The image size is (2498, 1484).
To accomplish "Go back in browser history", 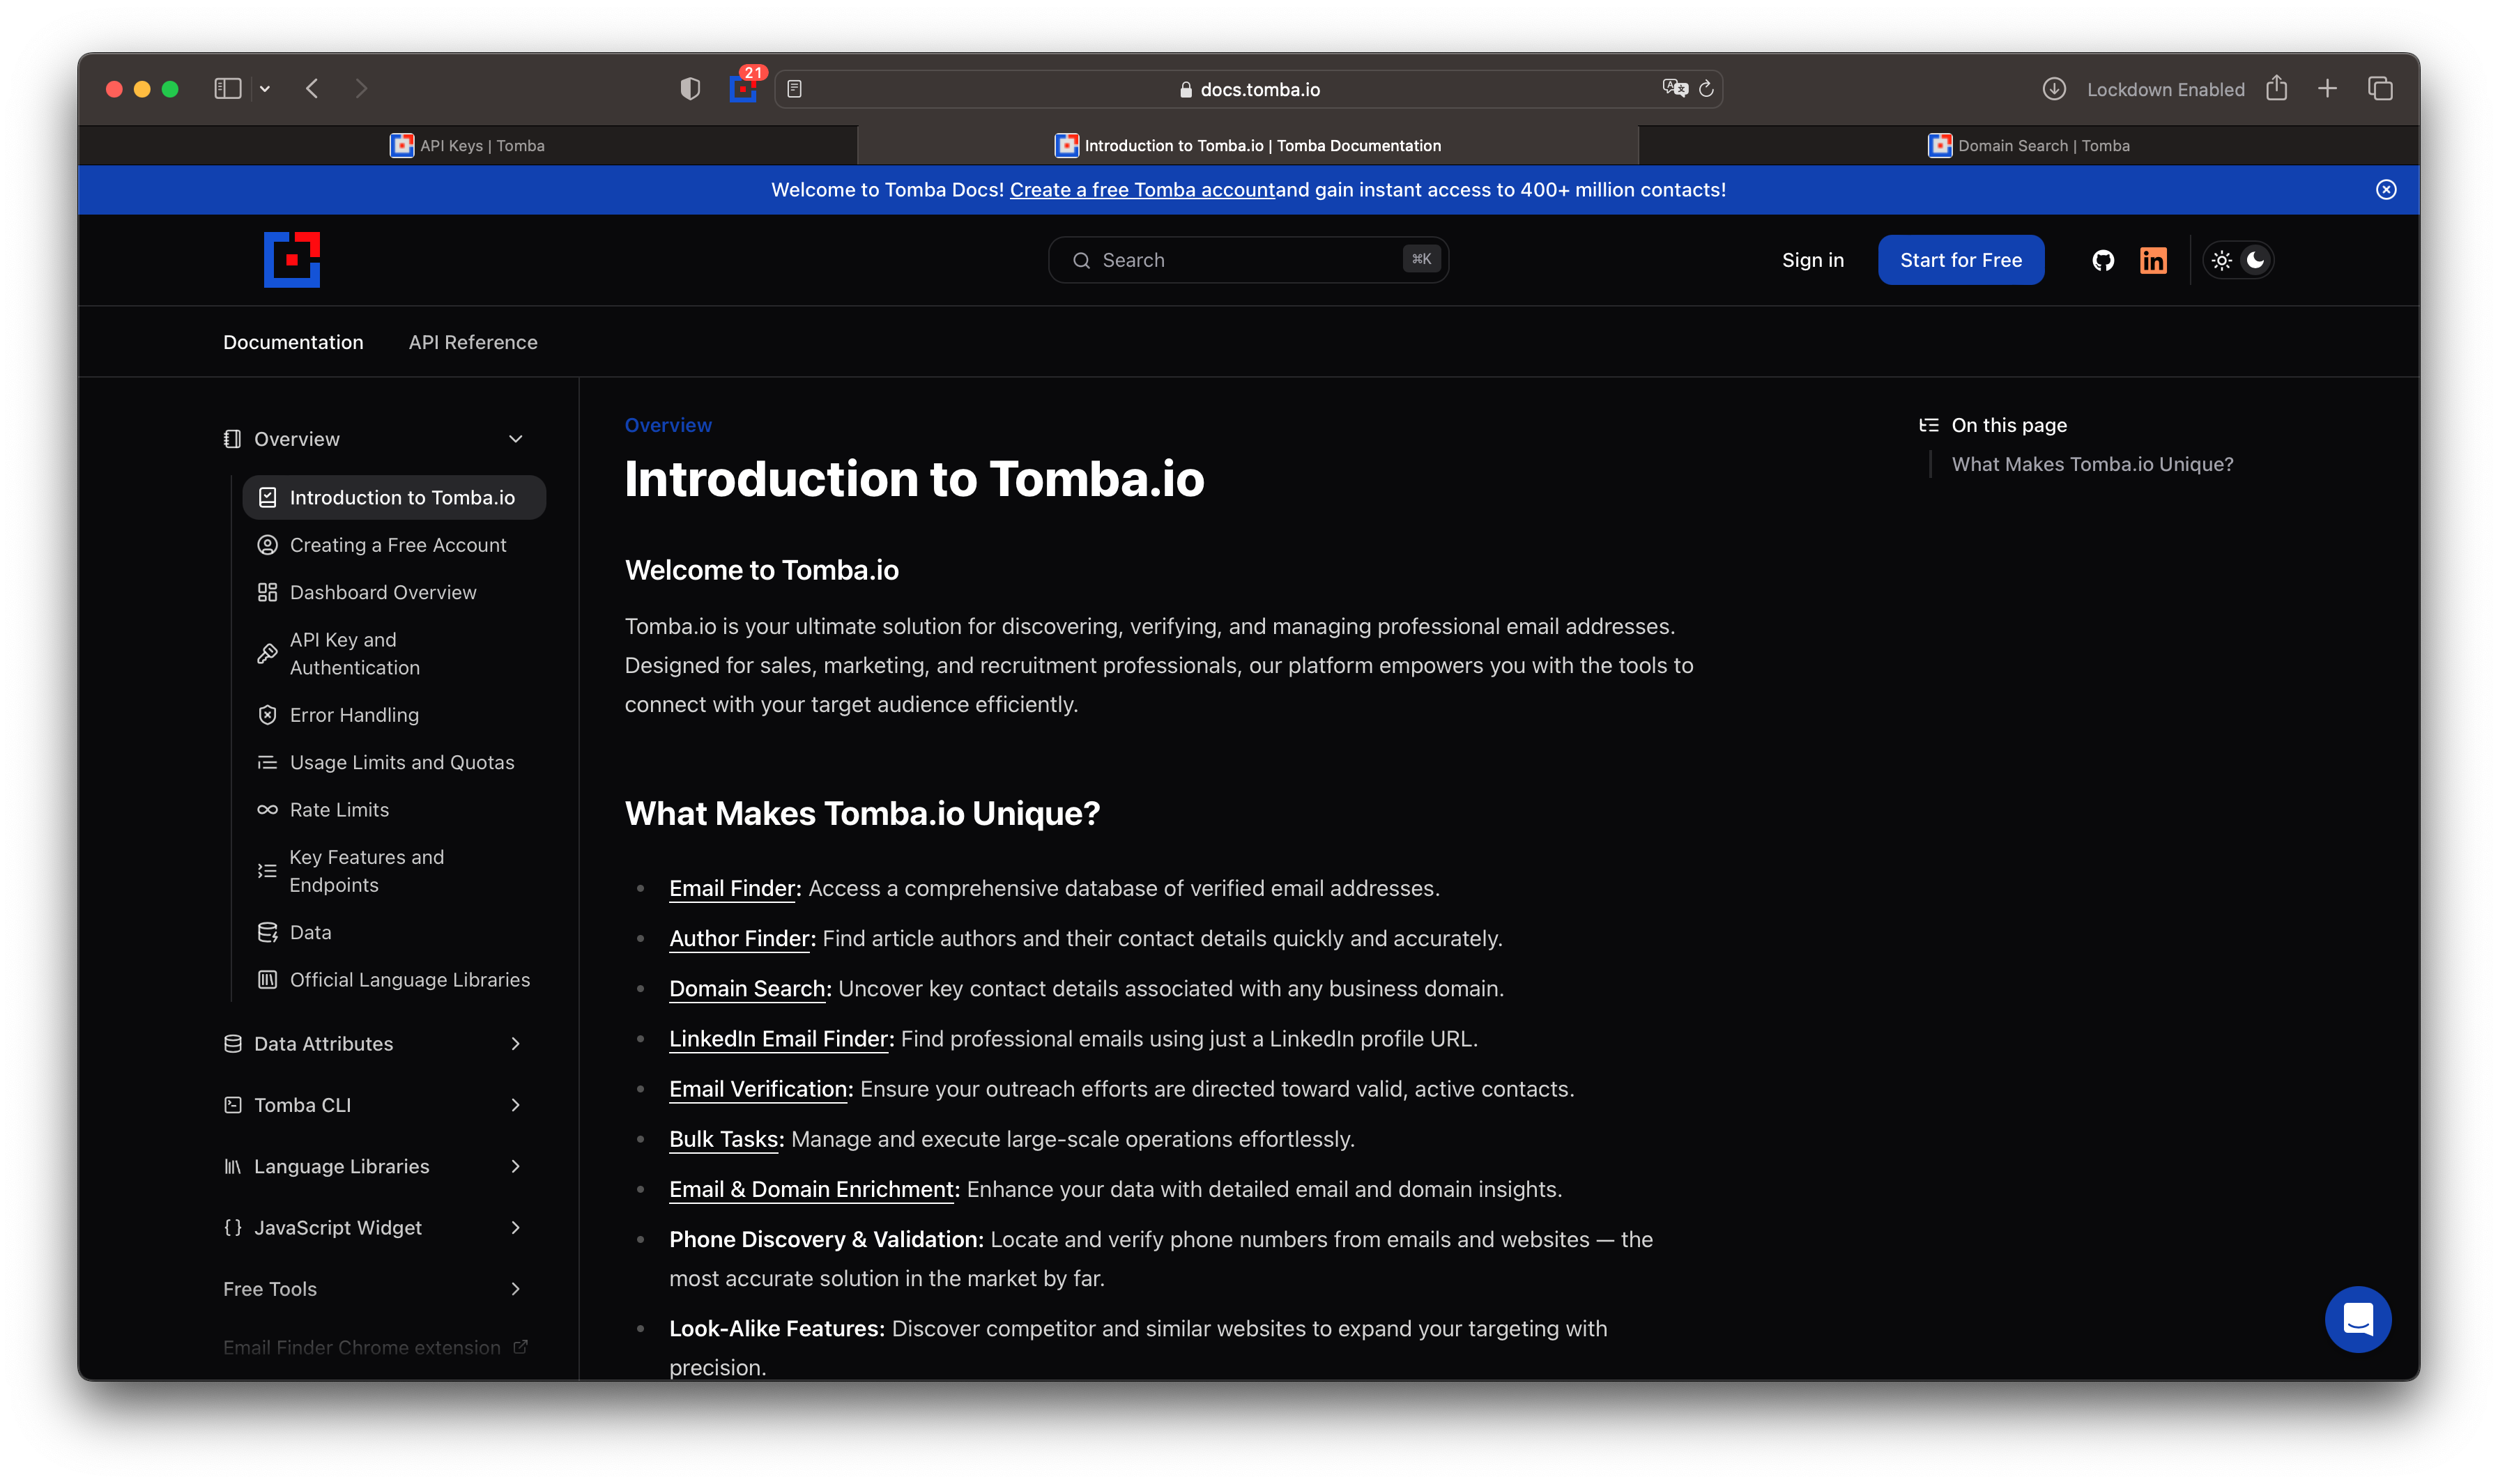I will point(312,89).
